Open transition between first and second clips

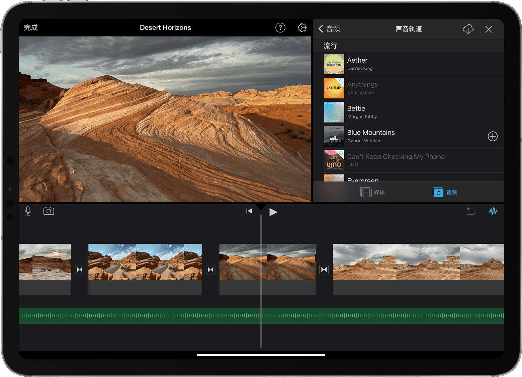(x=80, y=270)
